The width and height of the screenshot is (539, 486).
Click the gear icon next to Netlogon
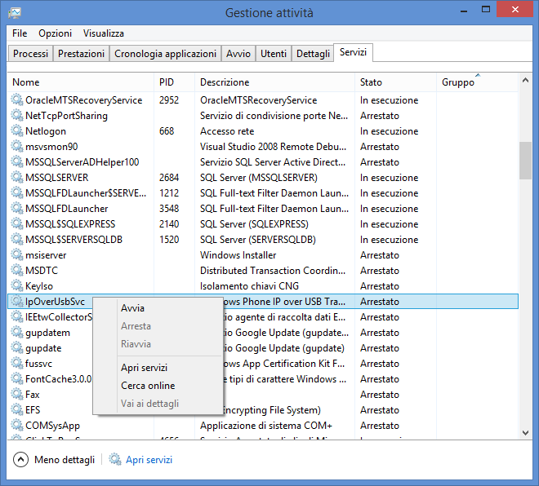[17, 130]
